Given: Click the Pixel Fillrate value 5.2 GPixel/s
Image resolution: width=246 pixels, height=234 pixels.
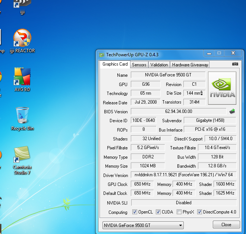Looking at the screenshot, I should [x=148, y=148].
